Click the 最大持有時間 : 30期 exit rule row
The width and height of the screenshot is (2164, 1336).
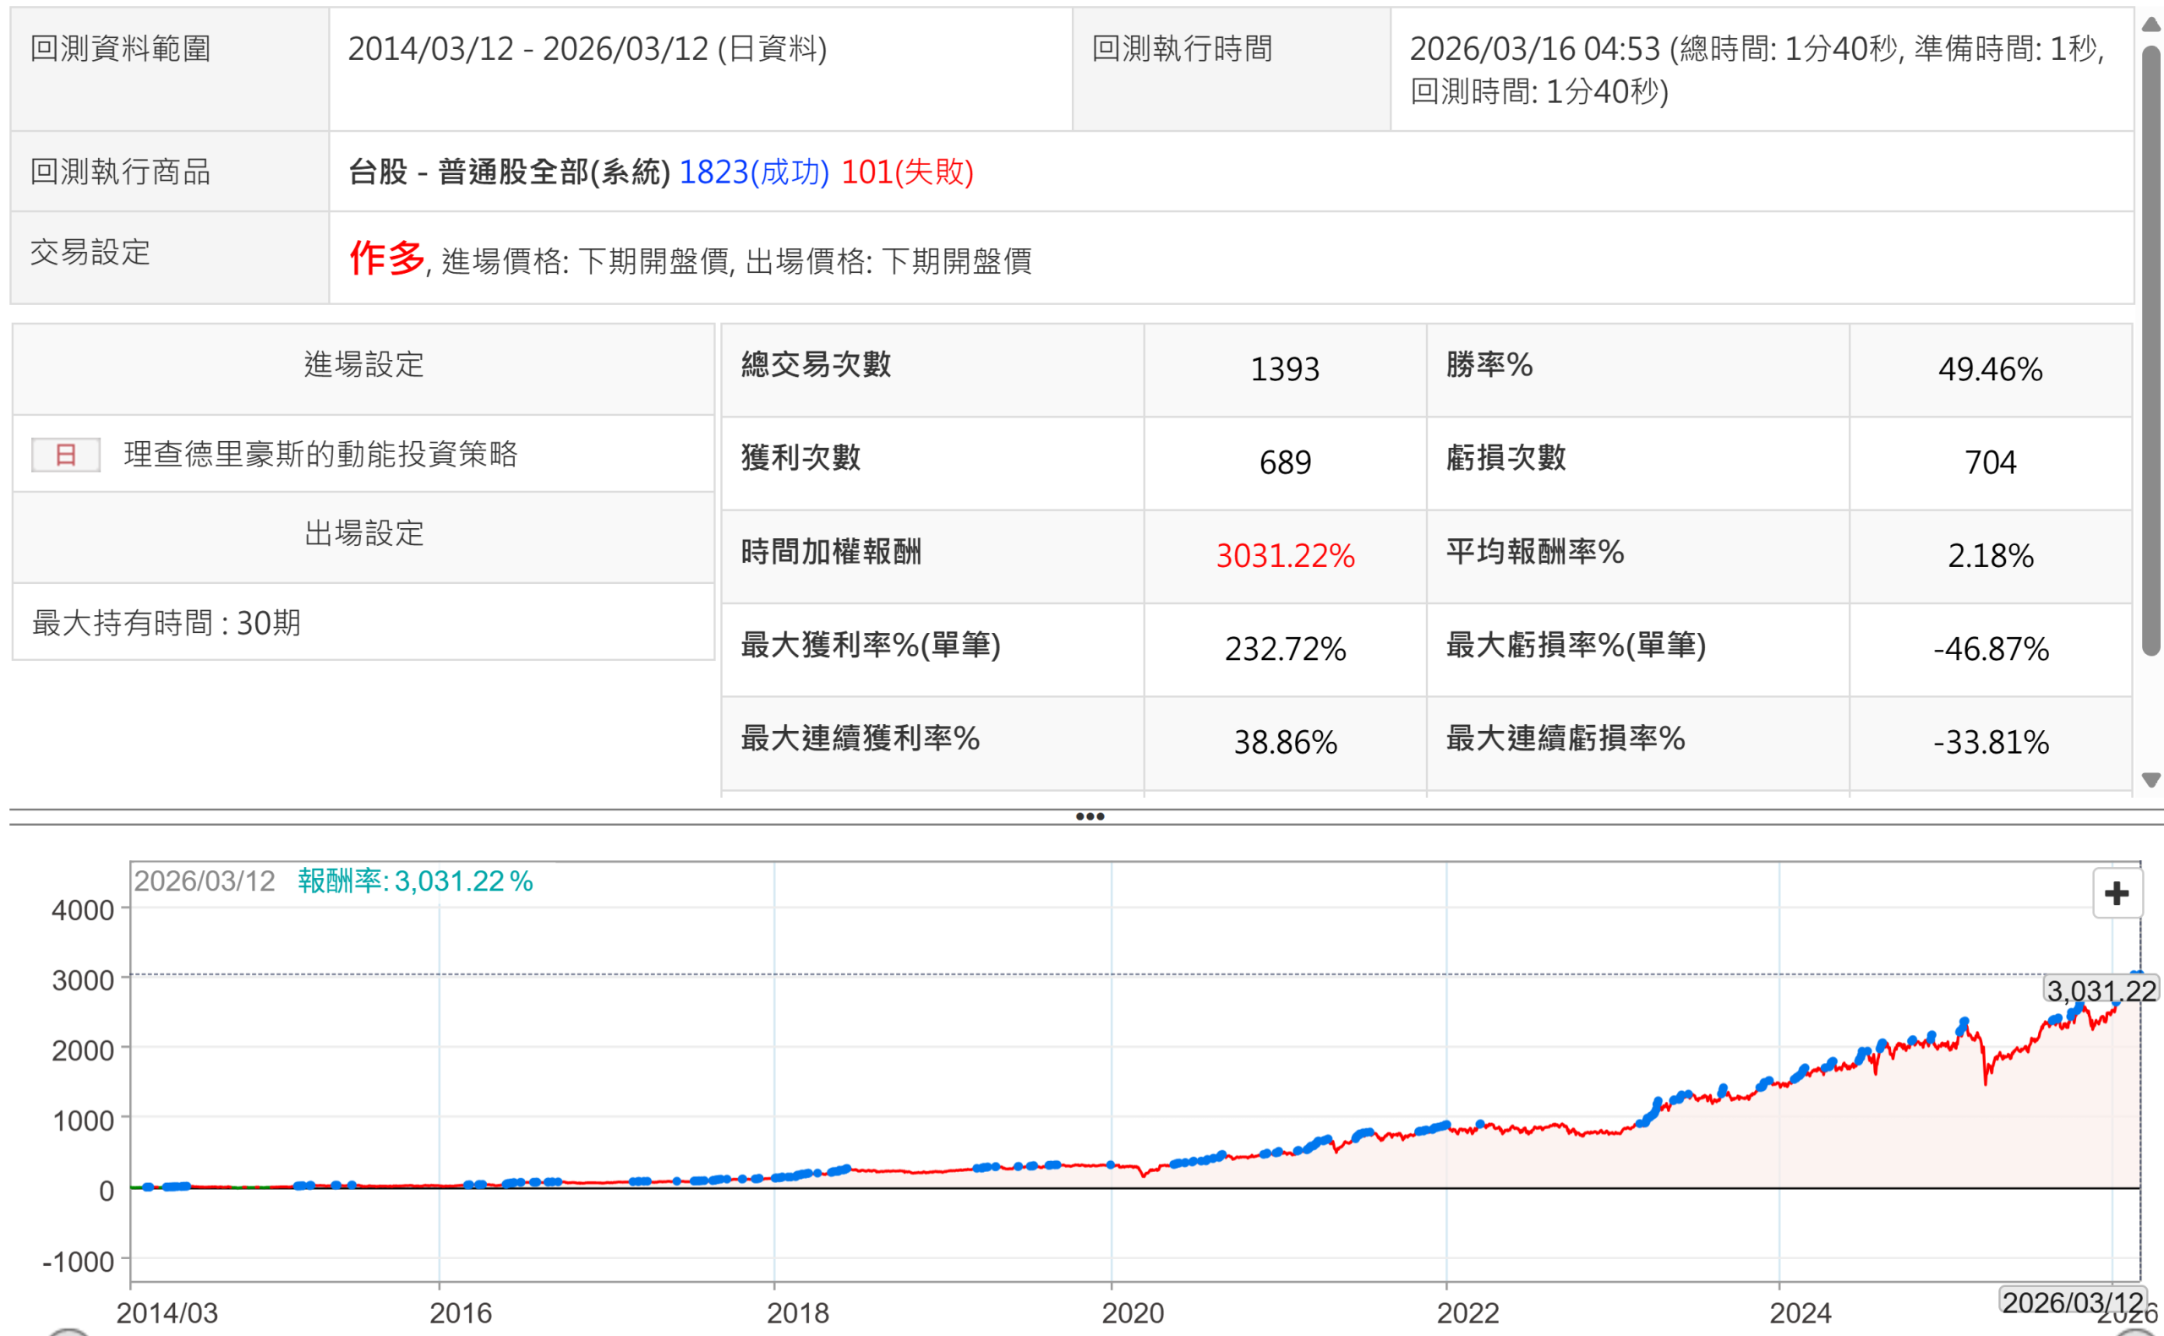click(x=167, y=623)
